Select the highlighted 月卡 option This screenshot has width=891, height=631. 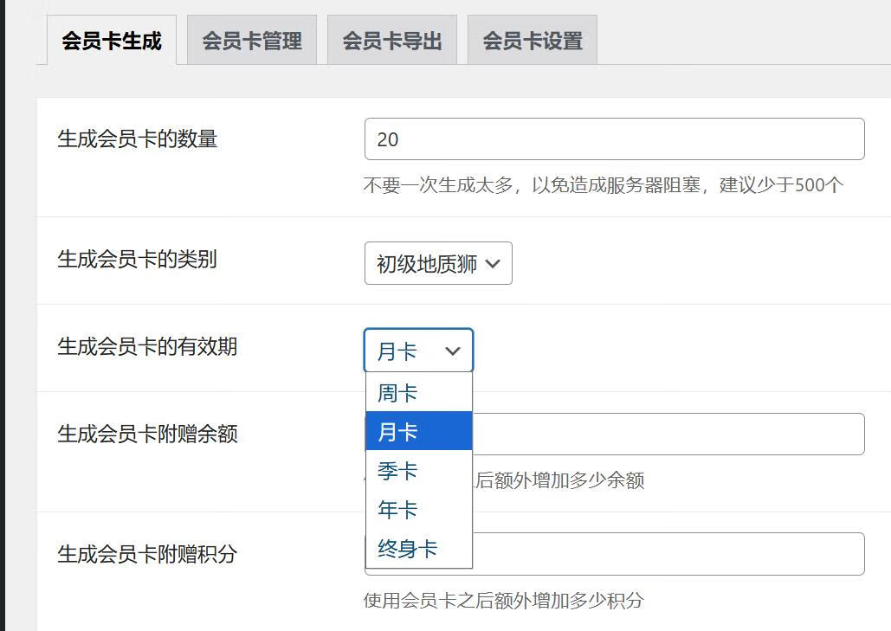point(397,430)
